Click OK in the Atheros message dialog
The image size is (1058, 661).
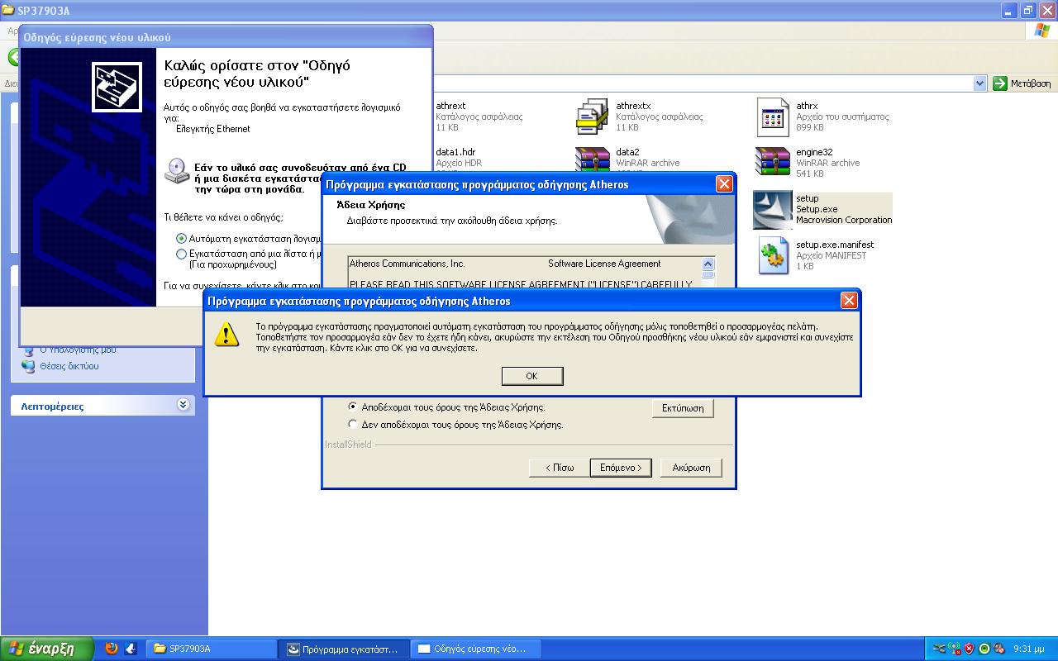(x=532, y=376)
